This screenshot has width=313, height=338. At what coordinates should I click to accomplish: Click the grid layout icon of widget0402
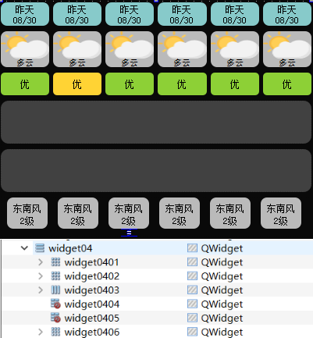55,276
